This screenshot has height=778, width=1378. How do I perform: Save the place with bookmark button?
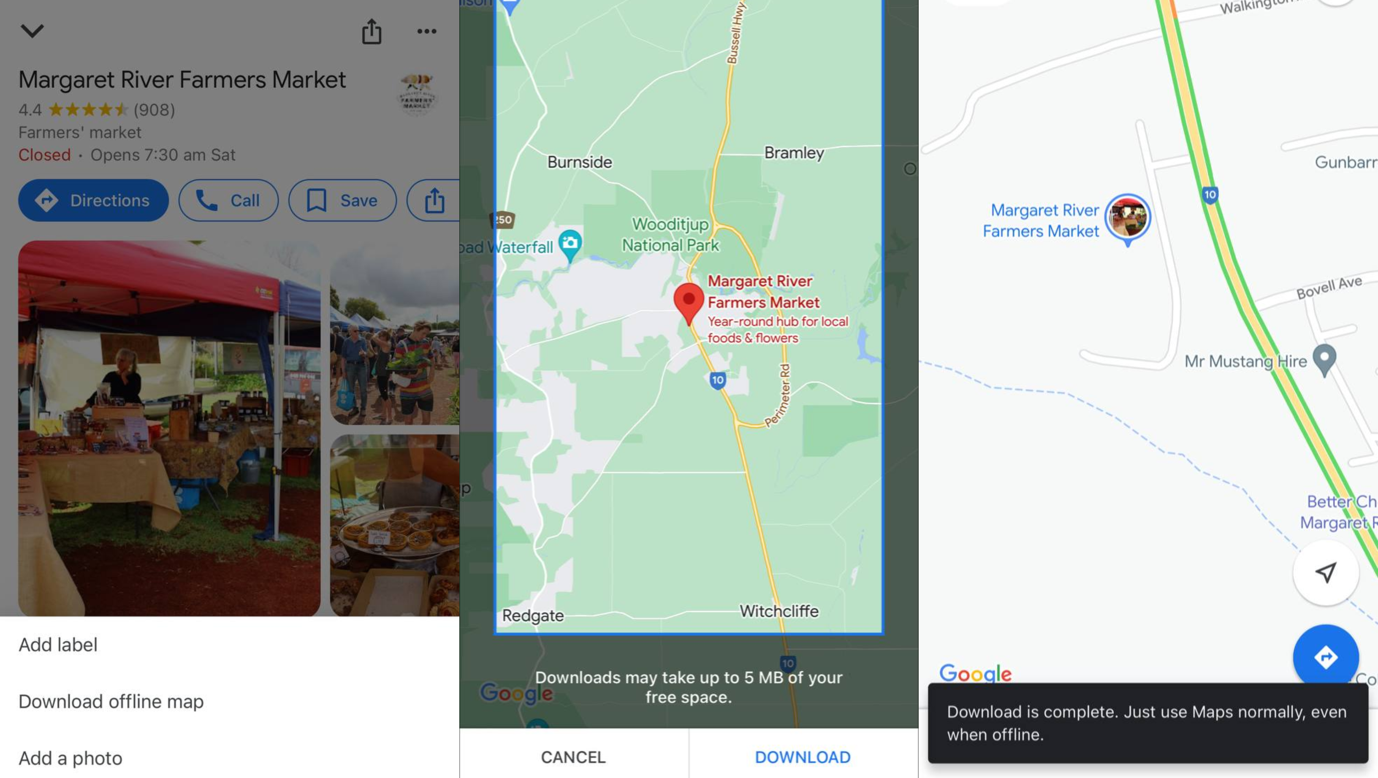tap(342, 200)
